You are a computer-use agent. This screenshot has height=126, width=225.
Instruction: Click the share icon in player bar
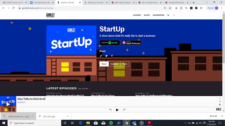[x=220, y=101]
